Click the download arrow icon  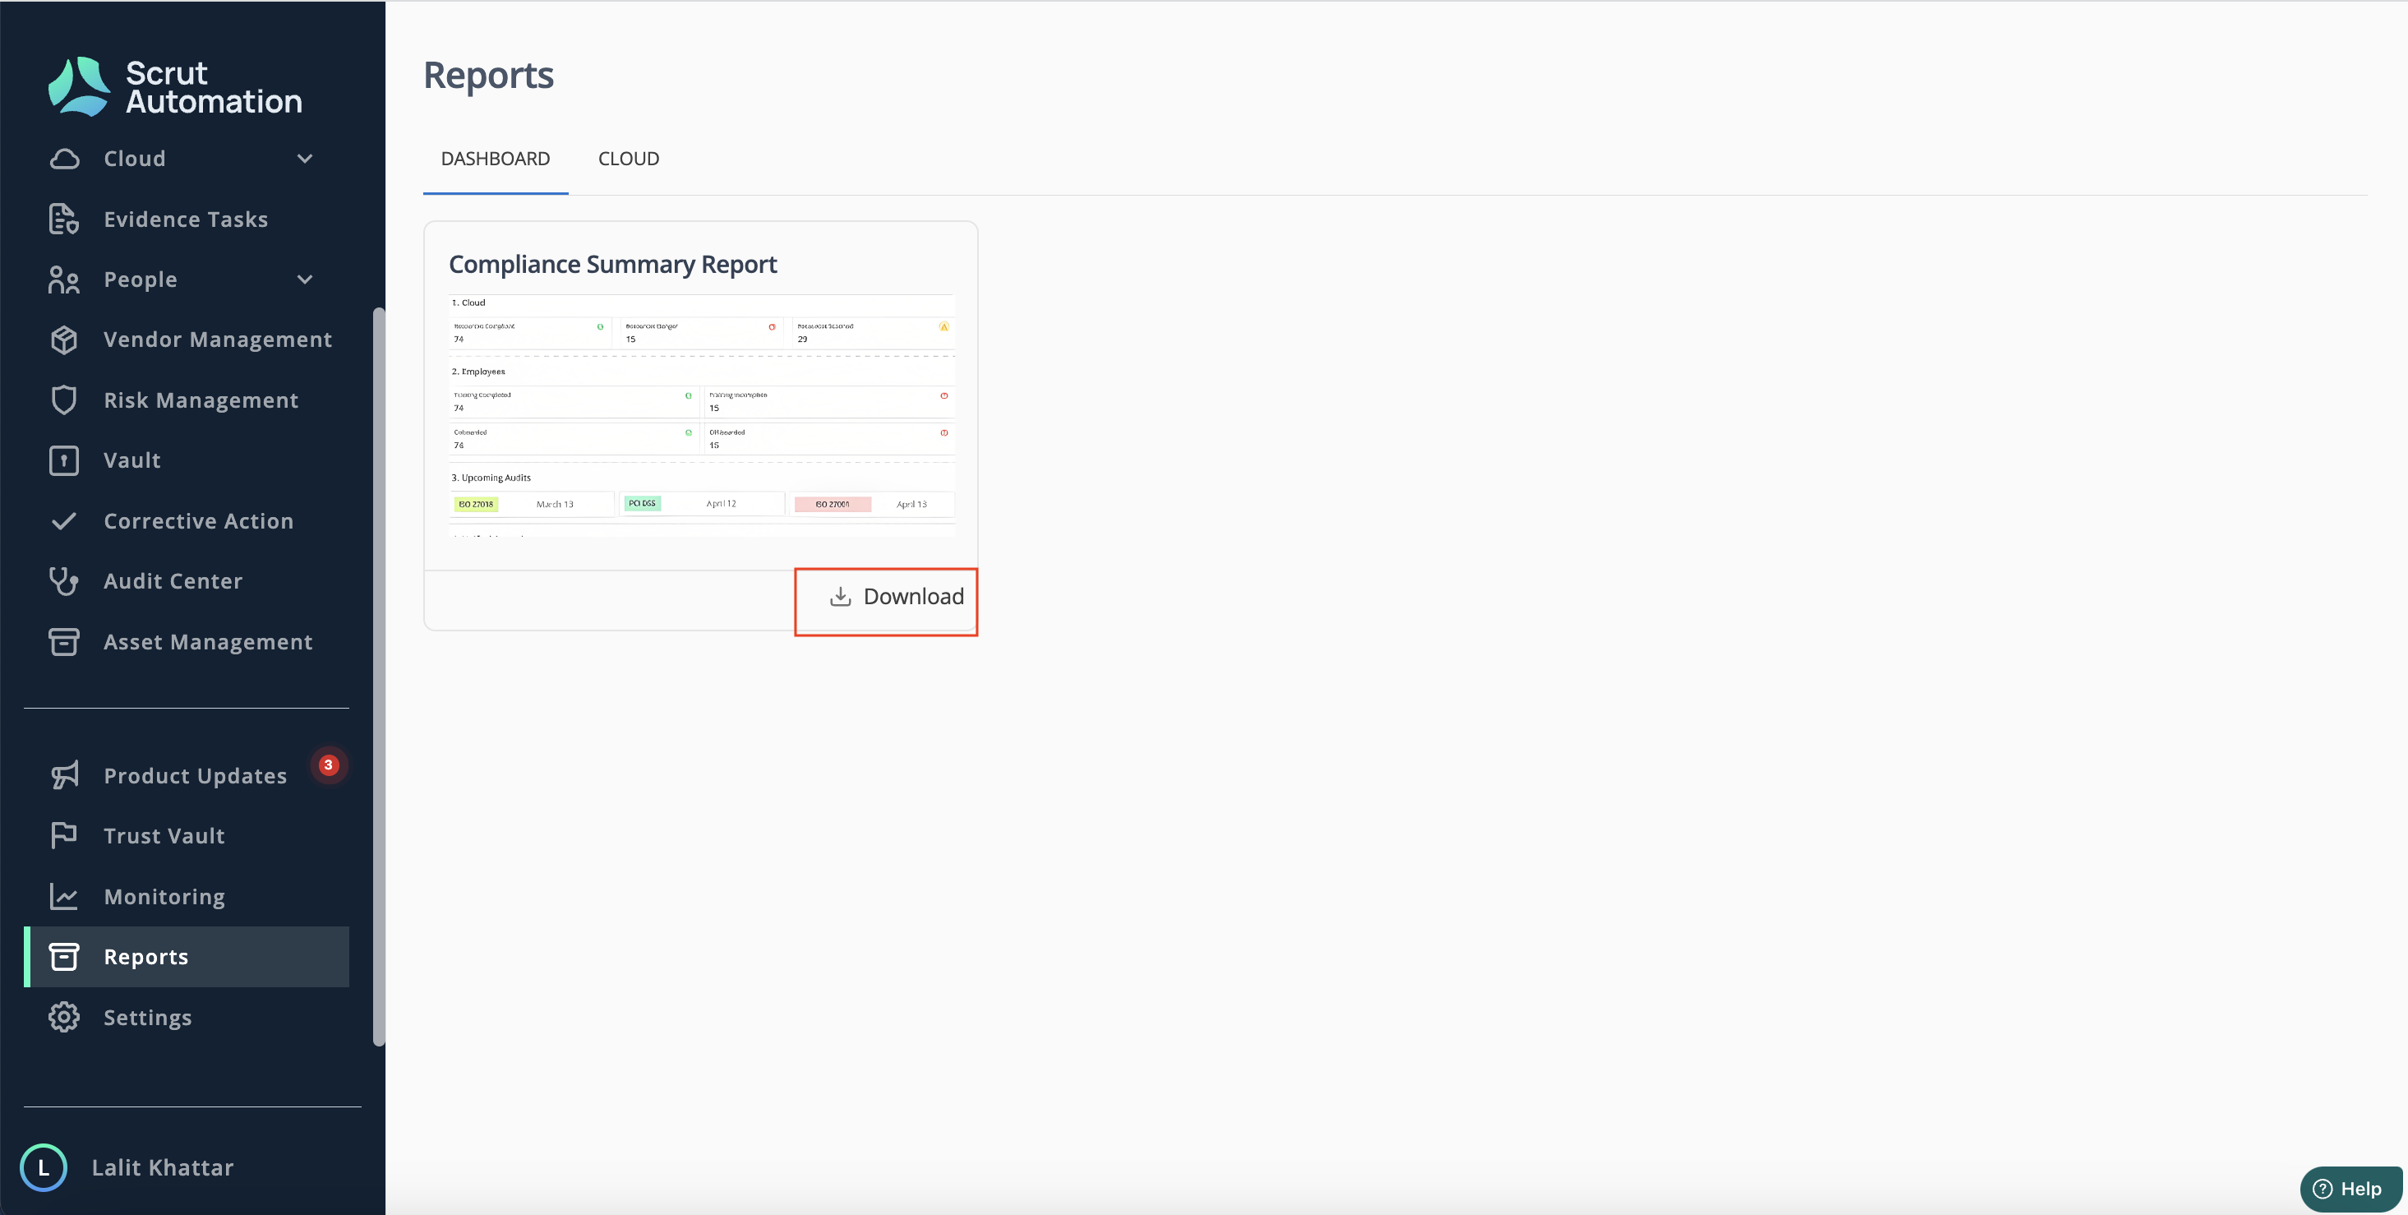tap(841, 597)
